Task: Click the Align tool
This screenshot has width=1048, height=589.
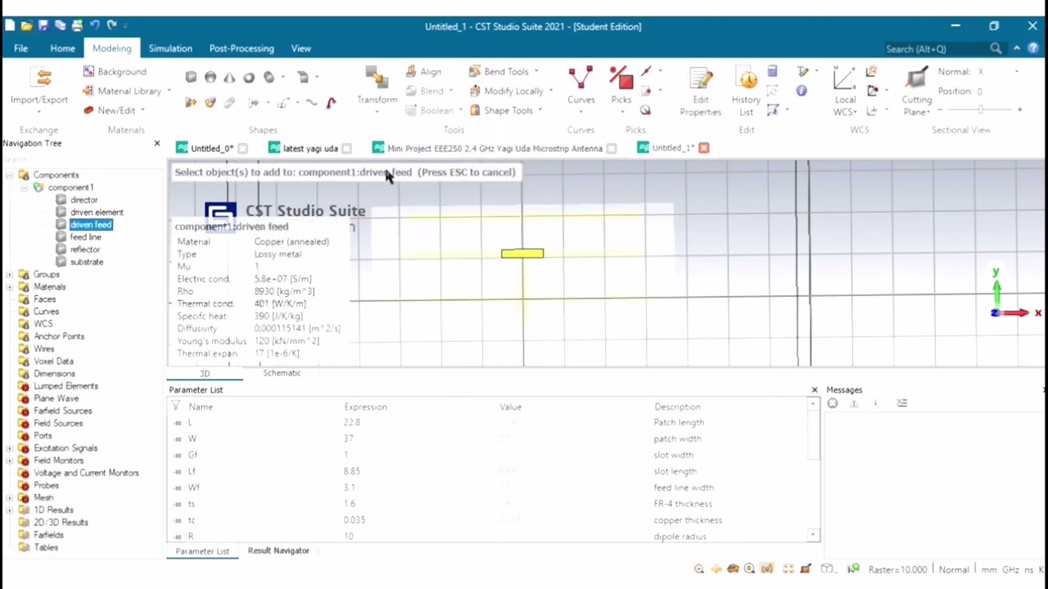Action: pyautogui.click(x=424, y=72)
